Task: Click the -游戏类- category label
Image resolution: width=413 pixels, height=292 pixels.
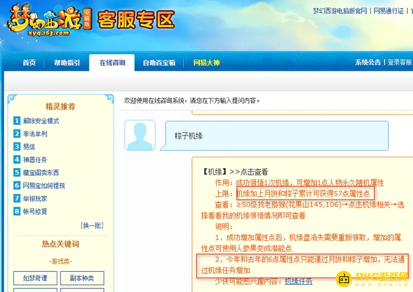Action: [60, 261]
